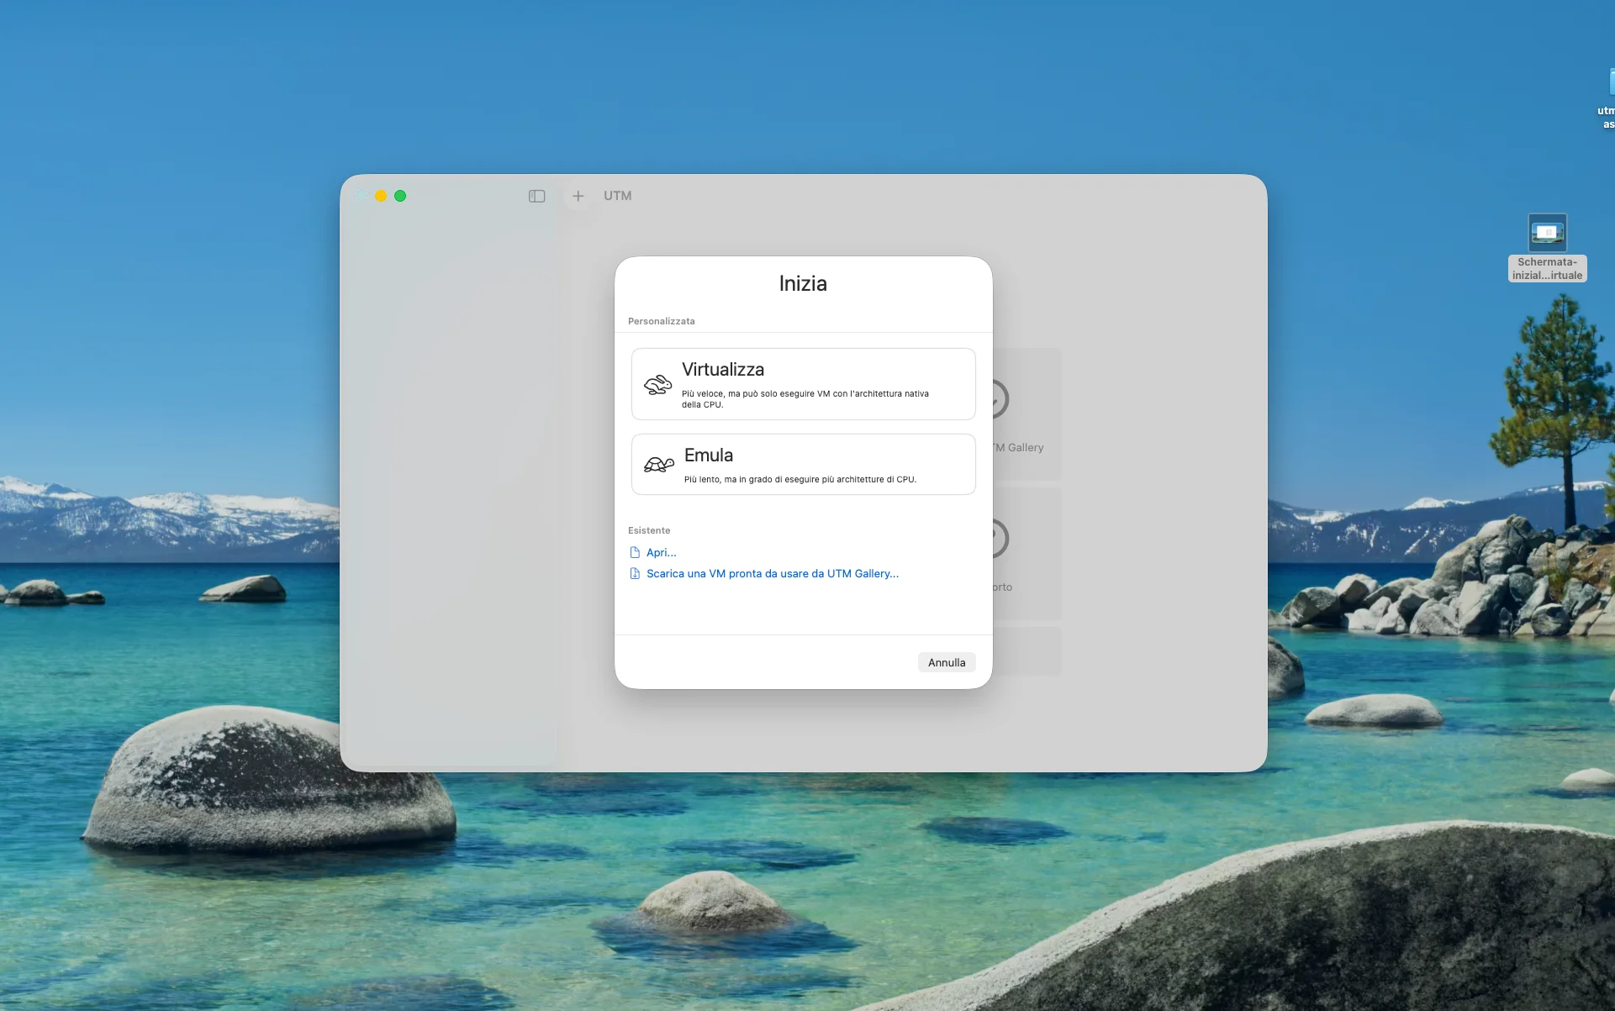Image resolution: width=1615 pixels, height=1011 pixels.
Task: Click the green zoom traffic light
Action: pyautogui.click(x=401, y=196)
